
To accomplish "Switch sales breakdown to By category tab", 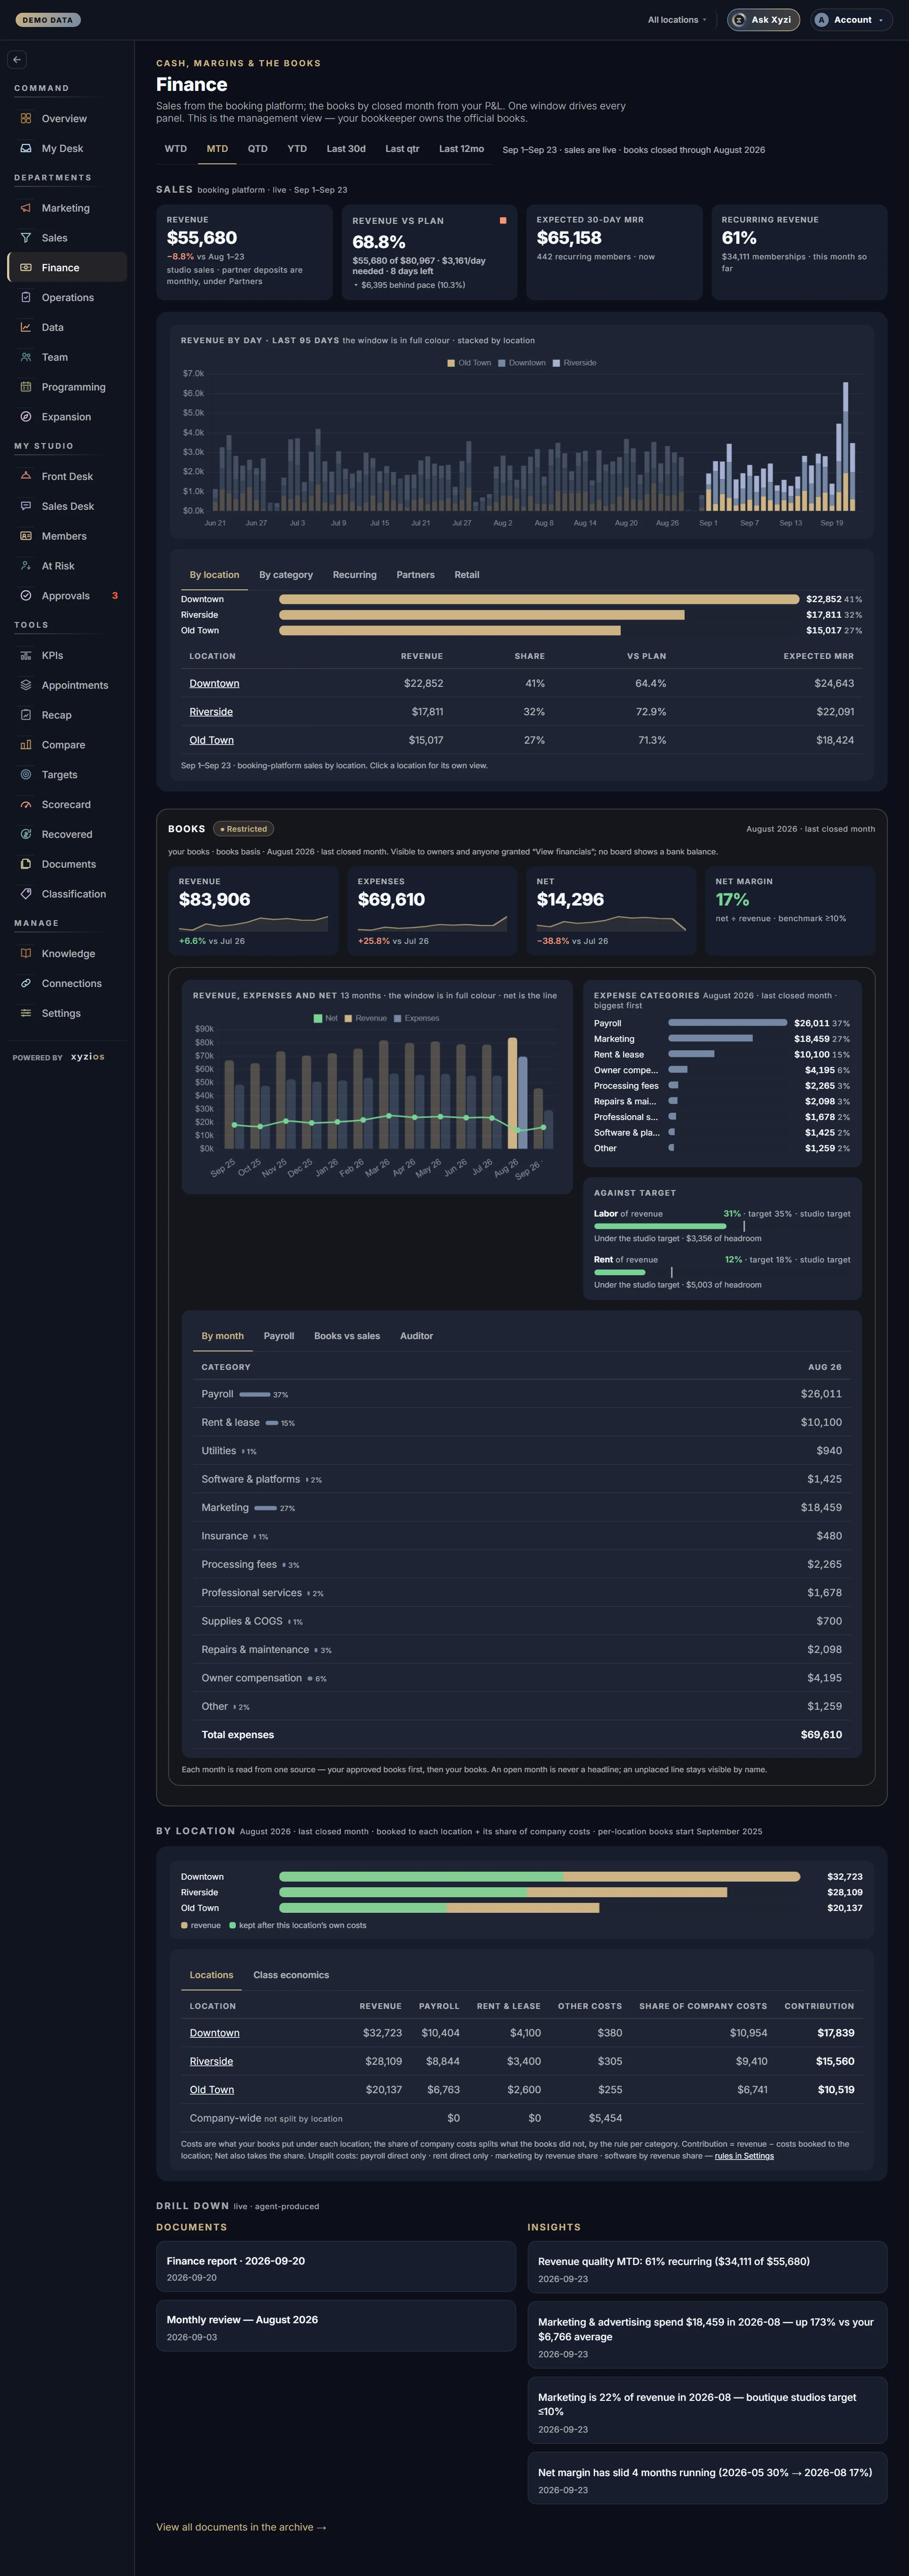I will pos(286,575).
